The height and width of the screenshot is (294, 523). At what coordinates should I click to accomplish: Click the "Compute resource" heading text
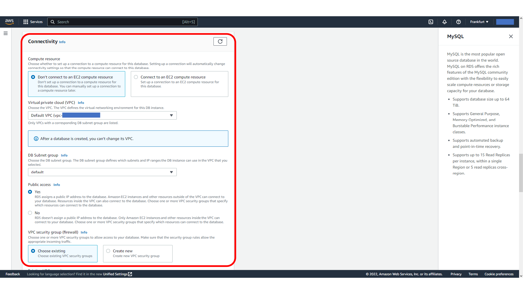pos(44,59)
